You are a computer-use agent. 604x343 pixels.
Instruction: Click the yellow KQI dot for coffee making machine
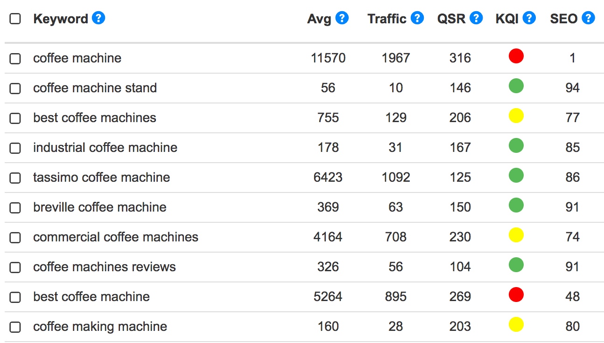[x=516, y=324]
